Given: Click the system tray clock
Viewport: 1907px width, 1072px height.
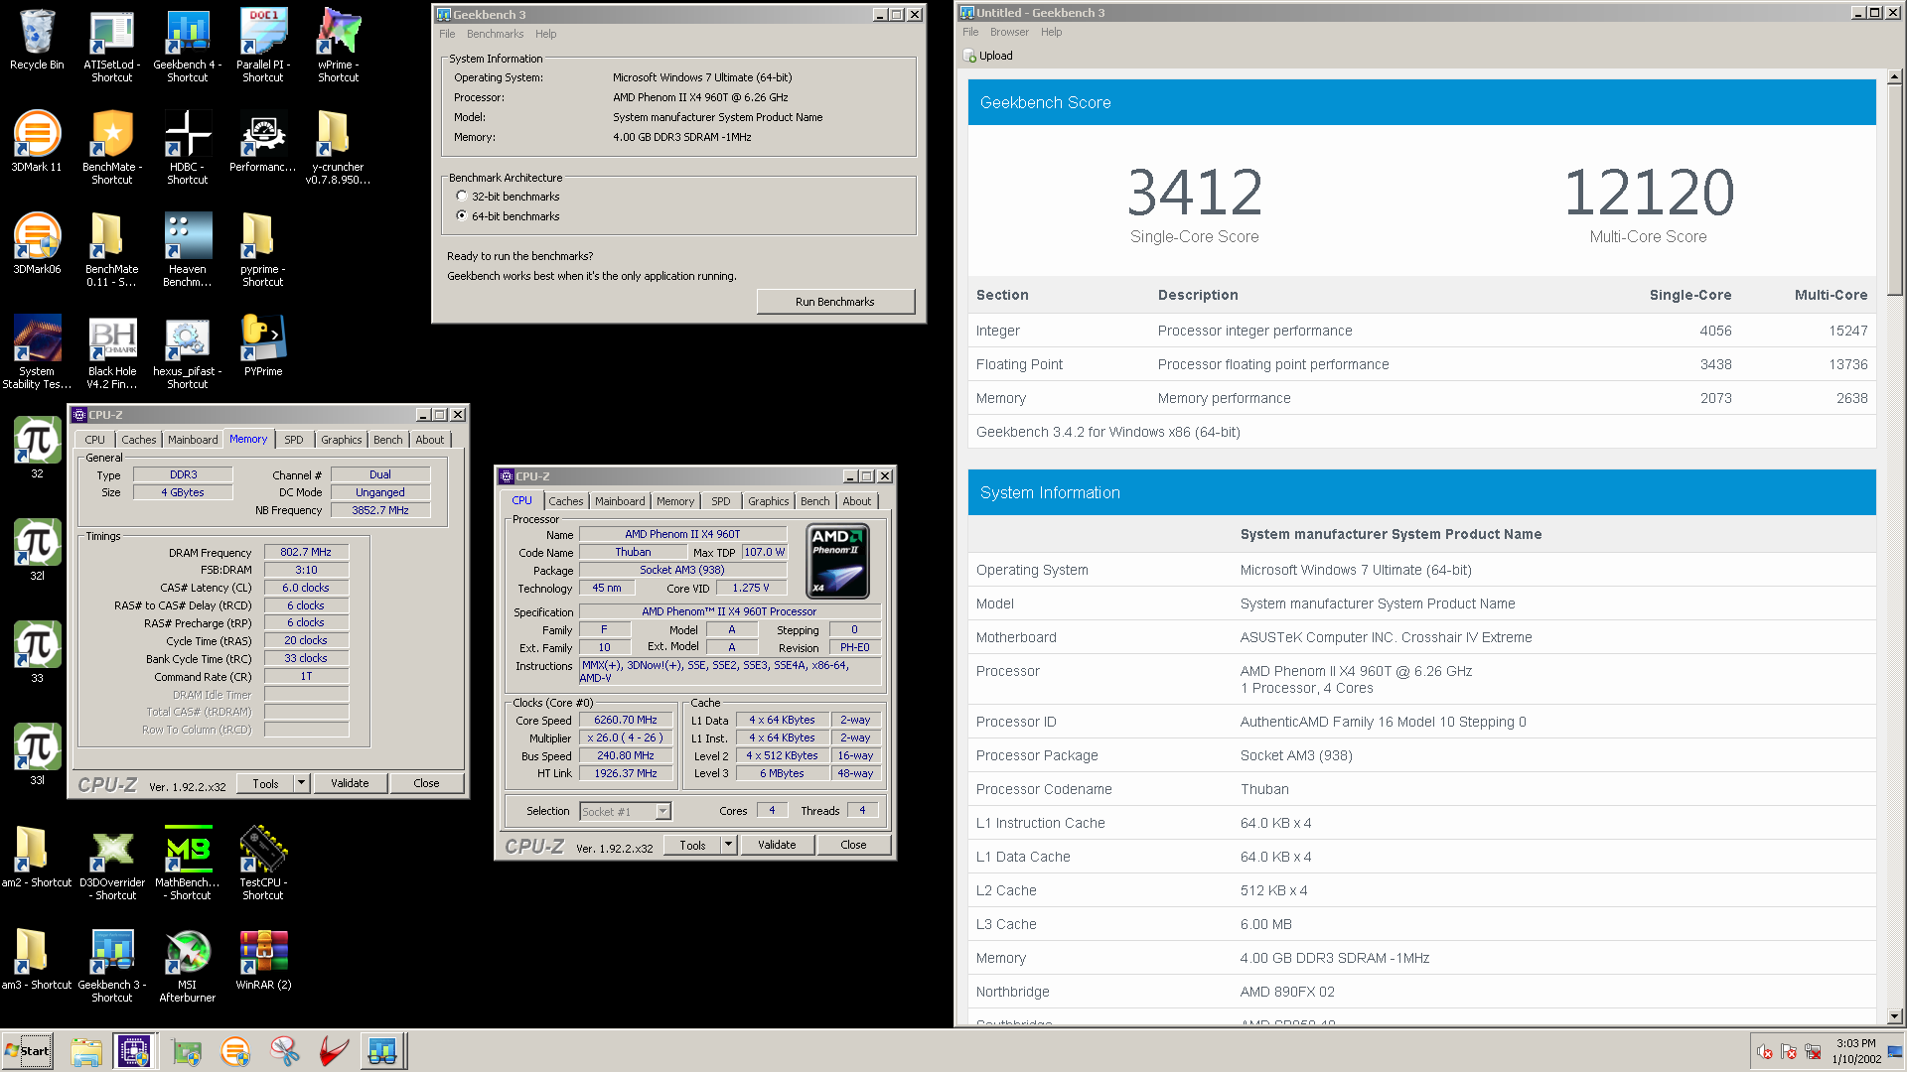Looking at the screenshot, I should 1856,1050.
